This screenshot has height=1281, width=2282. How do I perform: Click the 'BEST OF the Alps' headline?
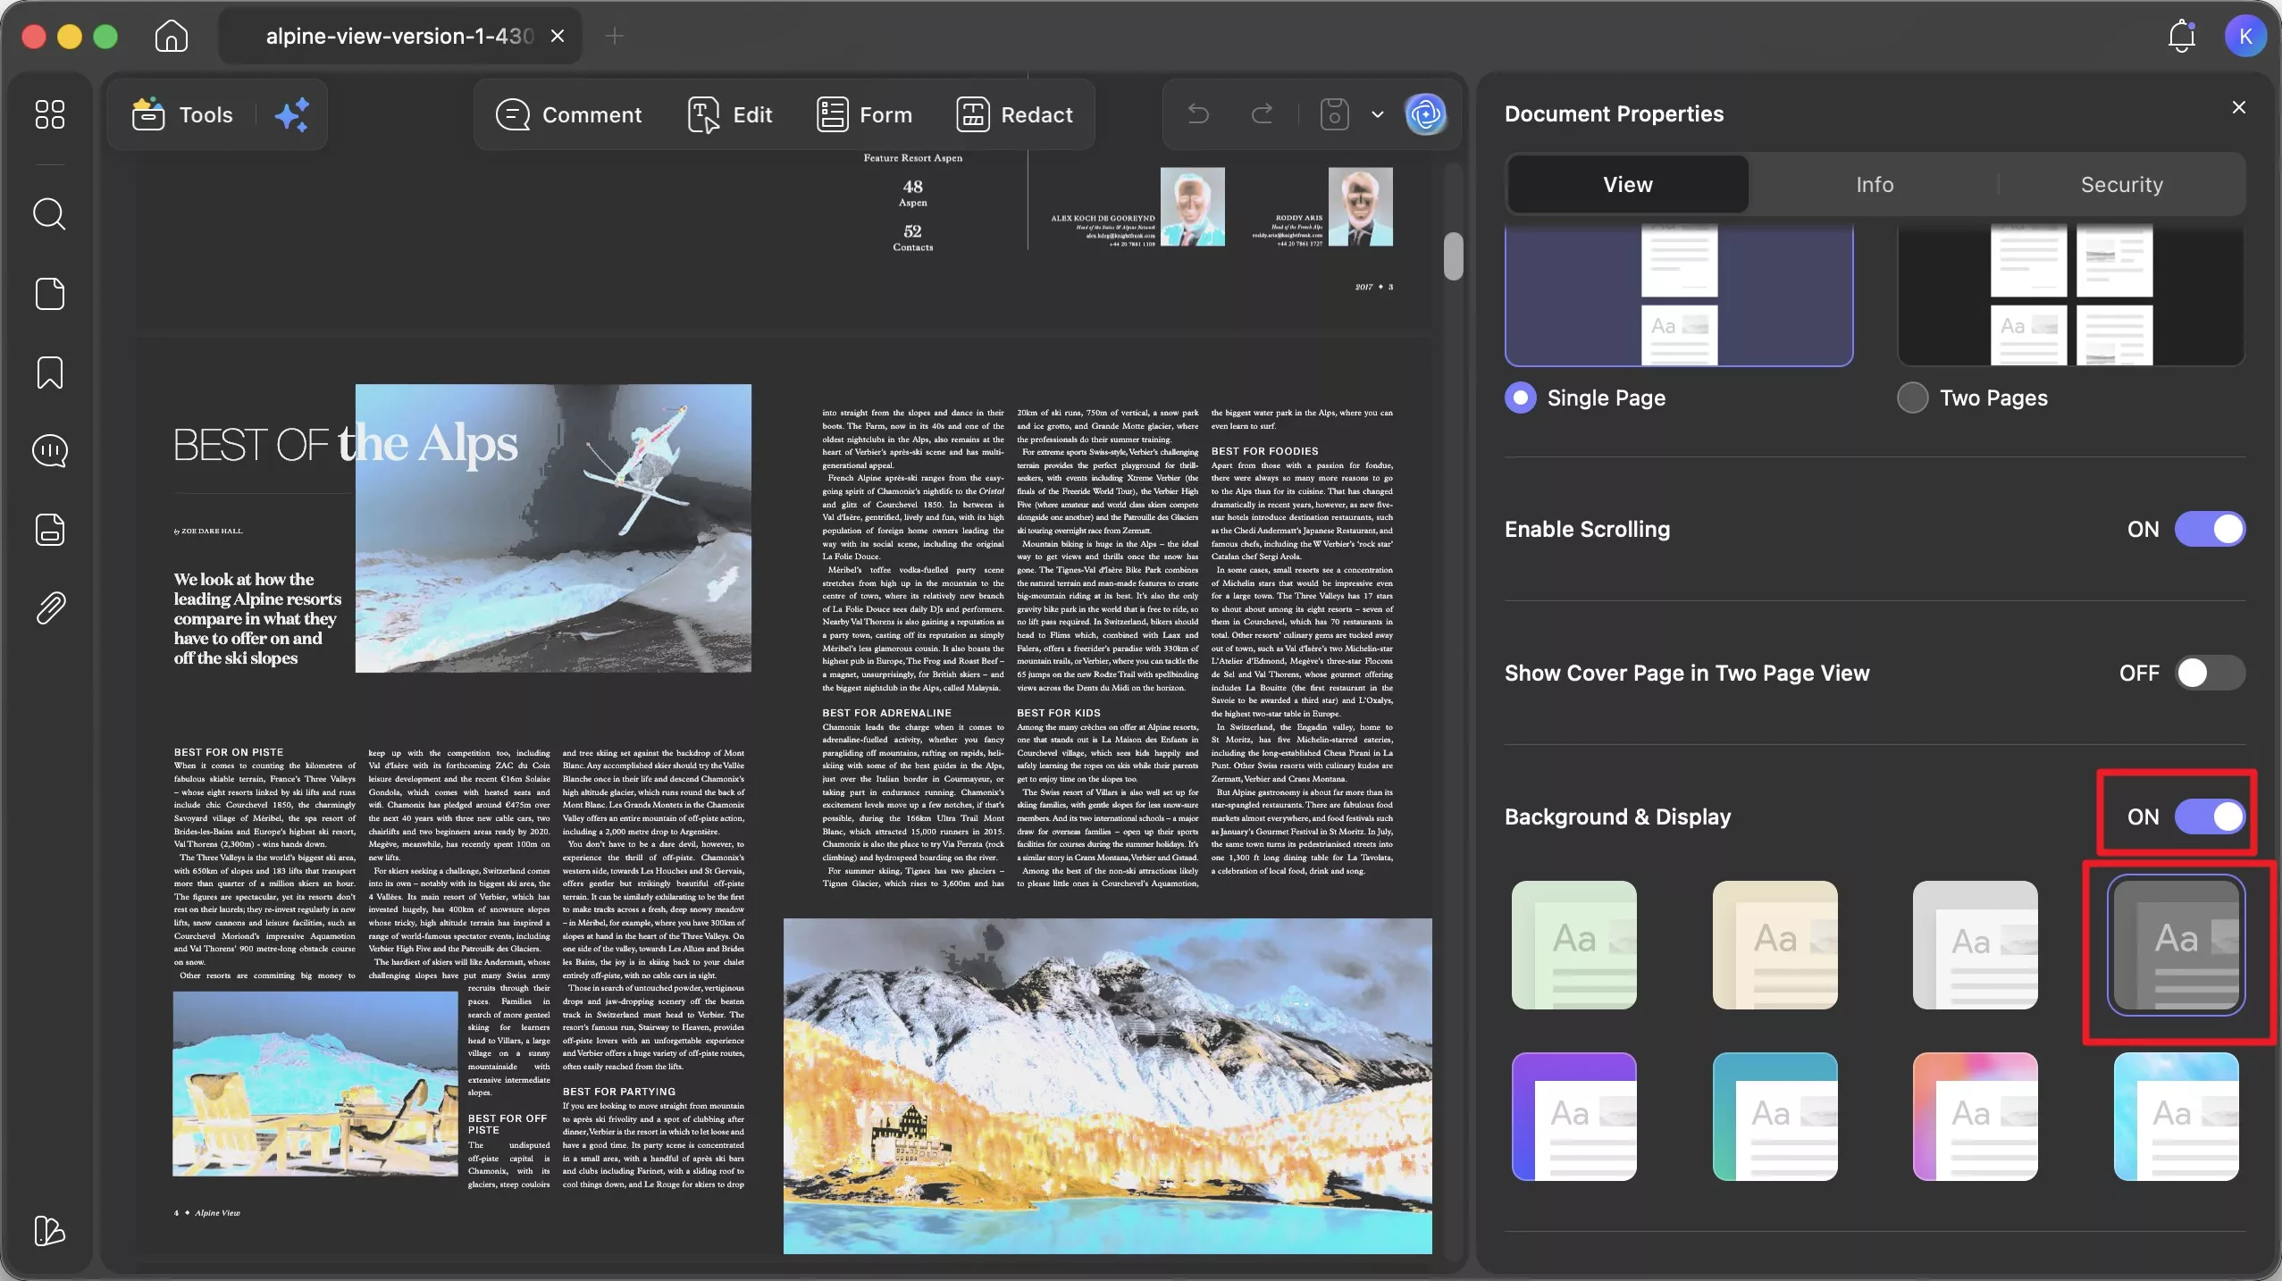click(345, 444)
